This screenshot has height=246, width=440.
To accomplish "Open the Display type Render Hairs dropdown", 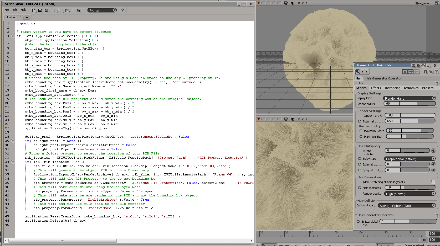I will 409,98.
